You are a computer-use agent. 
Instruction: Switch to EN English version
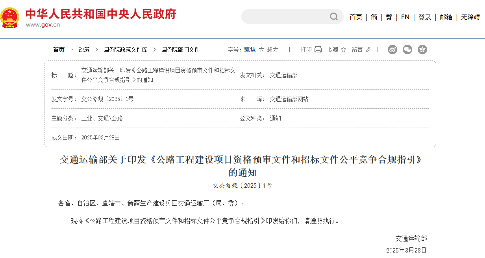[x=405, y=17]
